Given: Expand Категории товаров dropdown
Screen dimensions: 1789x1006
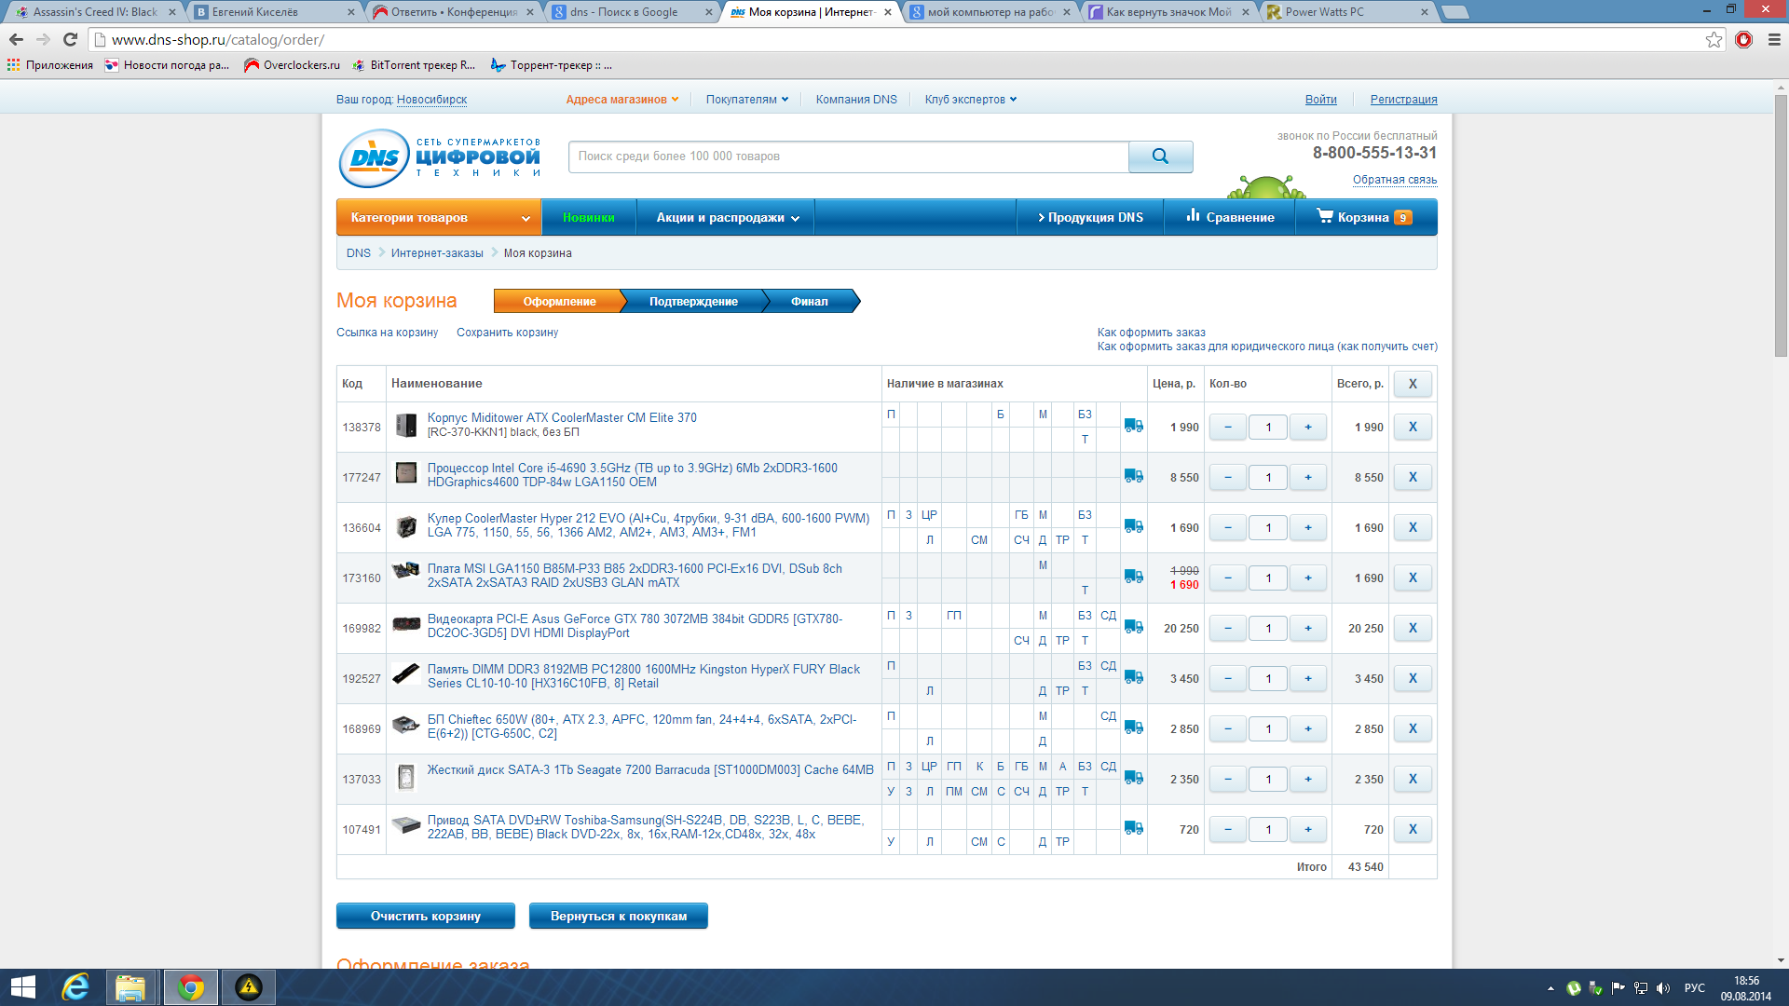Looking at the screenshot, I should [x=438, y=217].
